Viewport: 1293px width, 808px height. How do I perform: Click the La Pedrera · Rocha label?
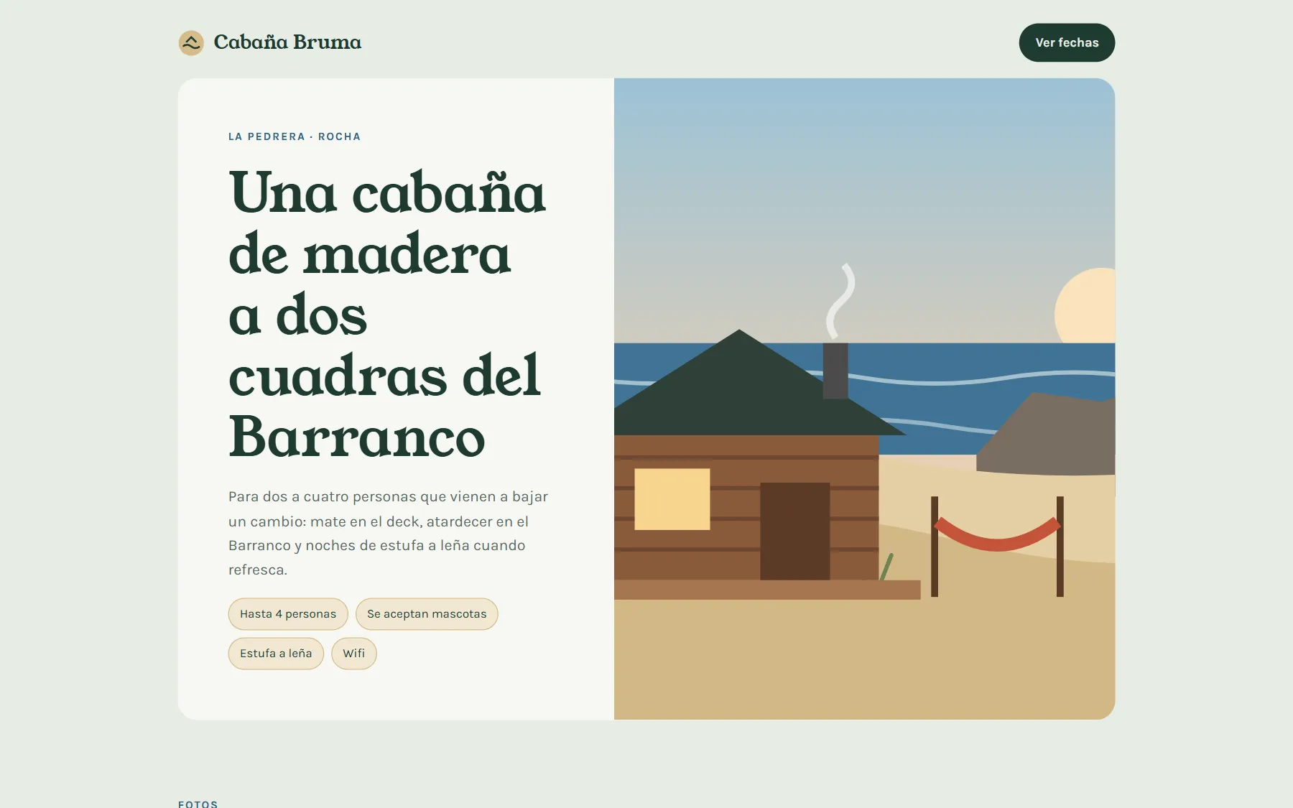pyautogui.click(x=295, y=136)
